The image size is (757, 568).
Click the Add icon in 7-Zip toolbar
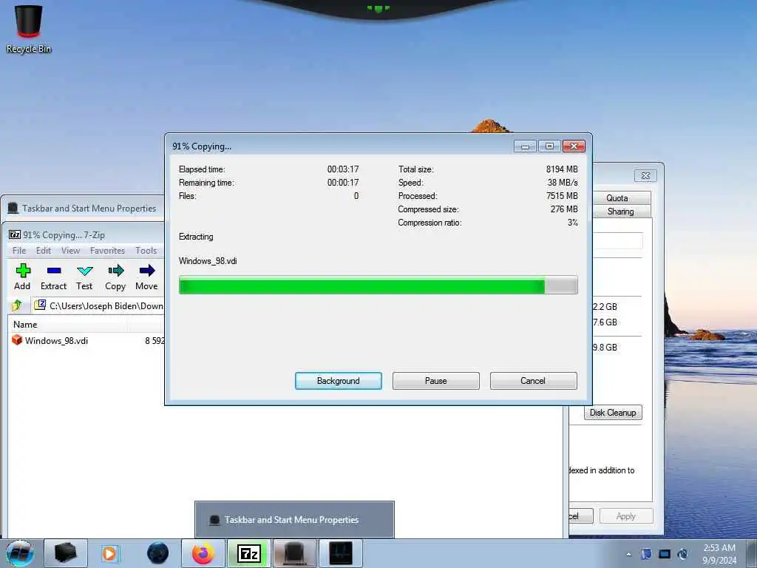[23, 271]
